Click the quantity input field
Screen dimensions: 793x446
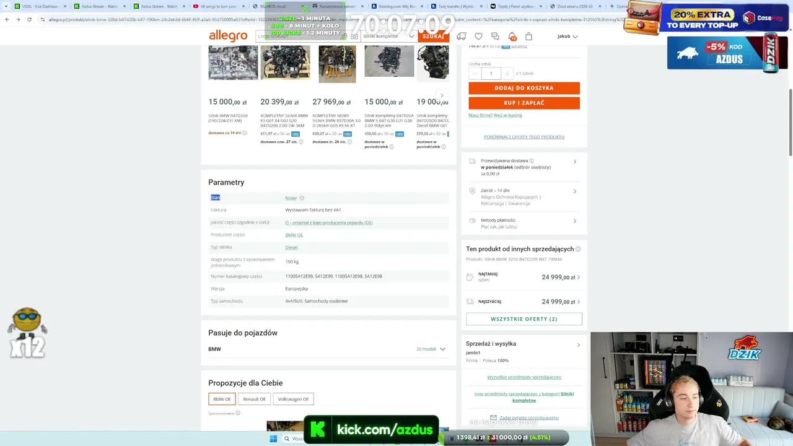click(491, 74)
